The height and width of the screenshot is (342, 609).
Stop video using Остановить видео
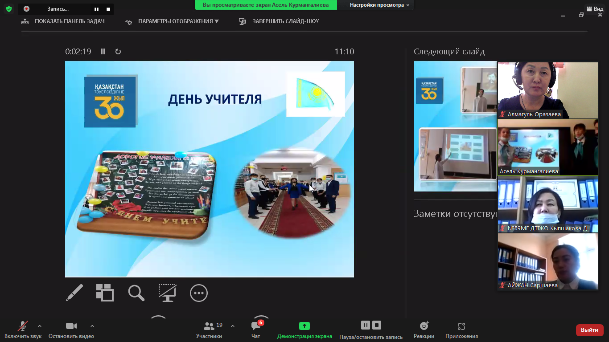(x=71, y=330)
